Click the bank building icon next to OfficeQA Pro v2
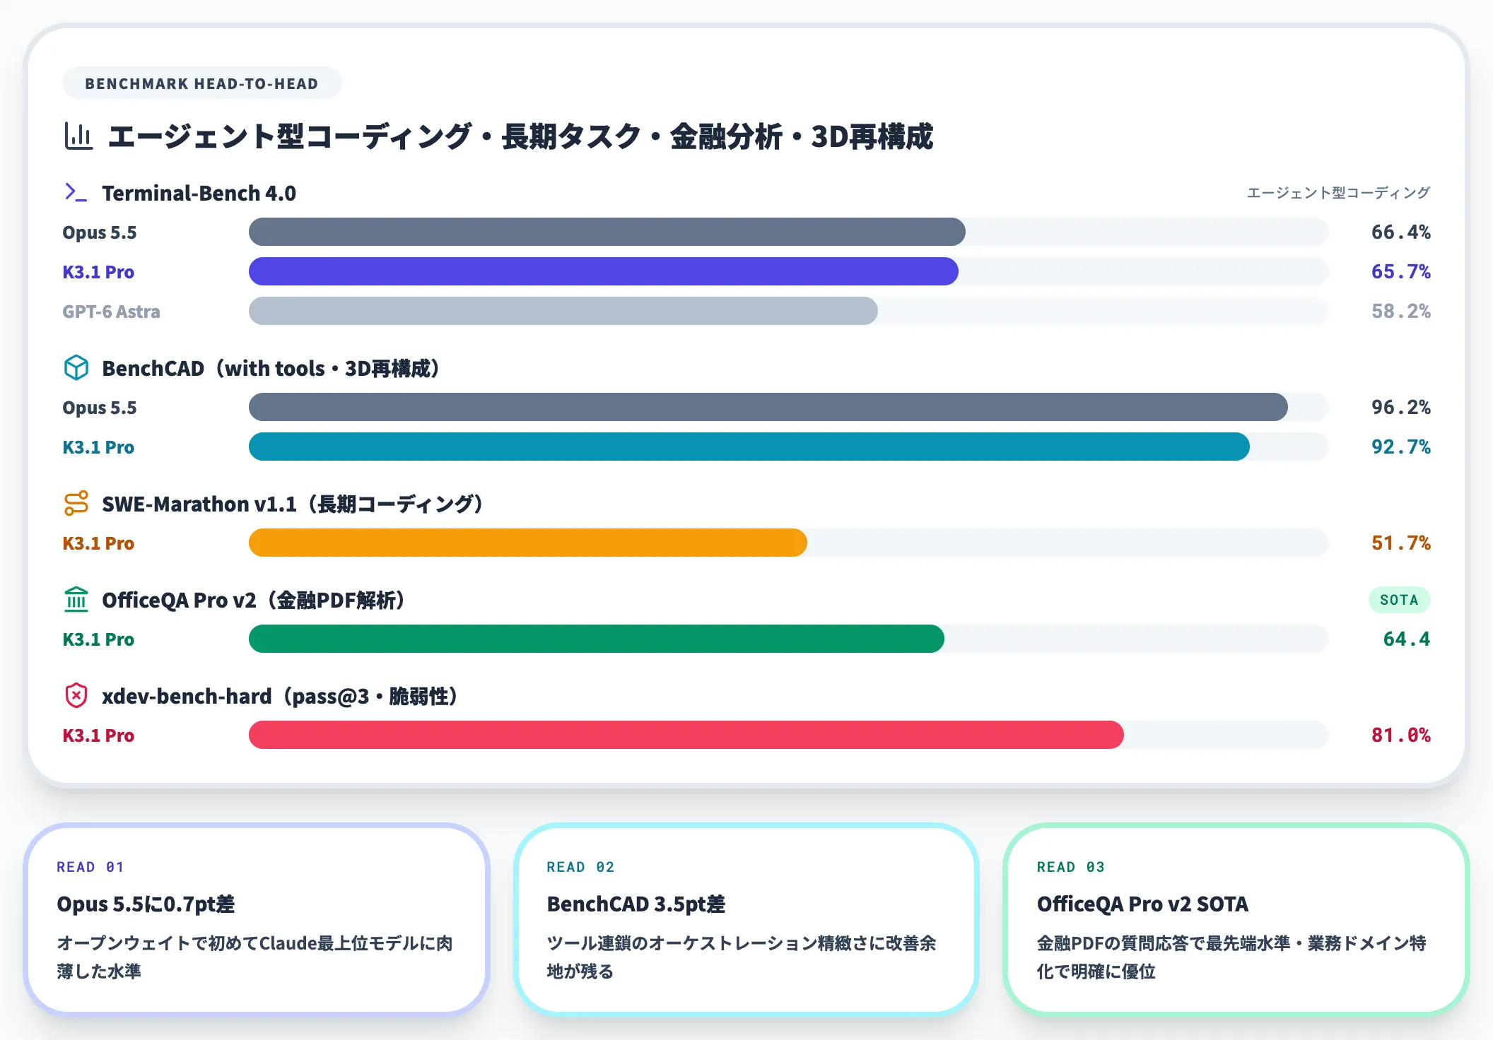This screenshot has width=1493, height=1040. pyautogui.click(x=76, y=599)
